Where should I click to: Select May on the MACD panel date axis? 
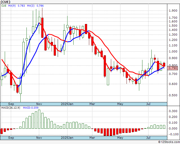120,138
